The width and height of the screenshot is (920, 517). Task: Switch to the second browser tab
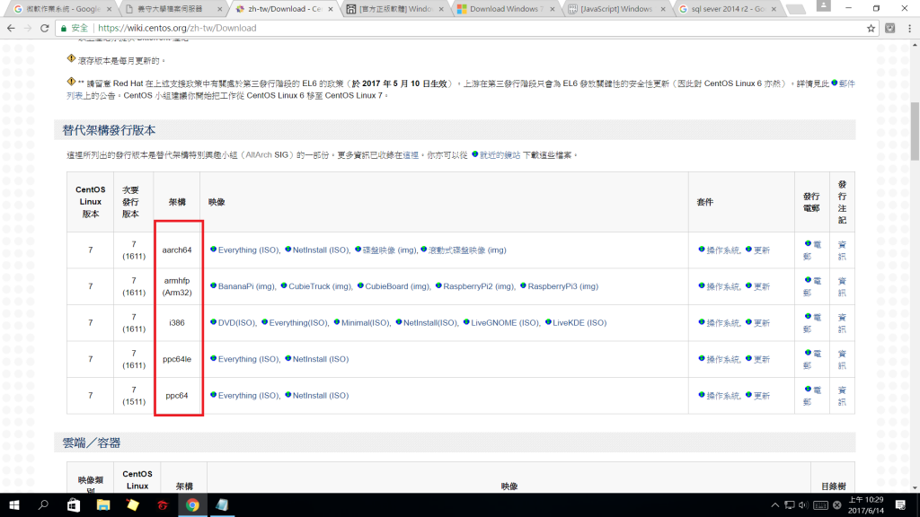click(x=172, y=9)
